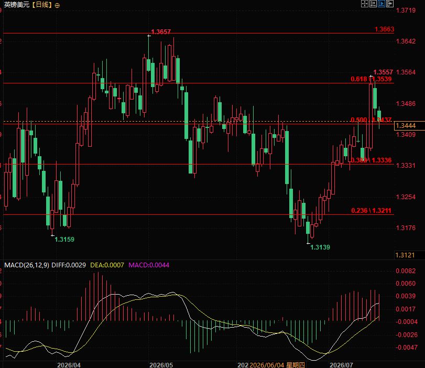
Task: Select the 1.3139 low price label
Action: click(x=320, y=247)
